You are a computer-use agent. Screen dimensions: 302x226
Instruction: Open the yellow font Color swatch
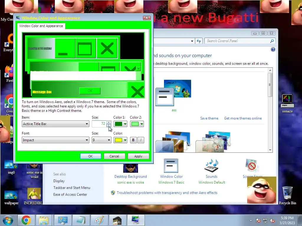[120, 140]
